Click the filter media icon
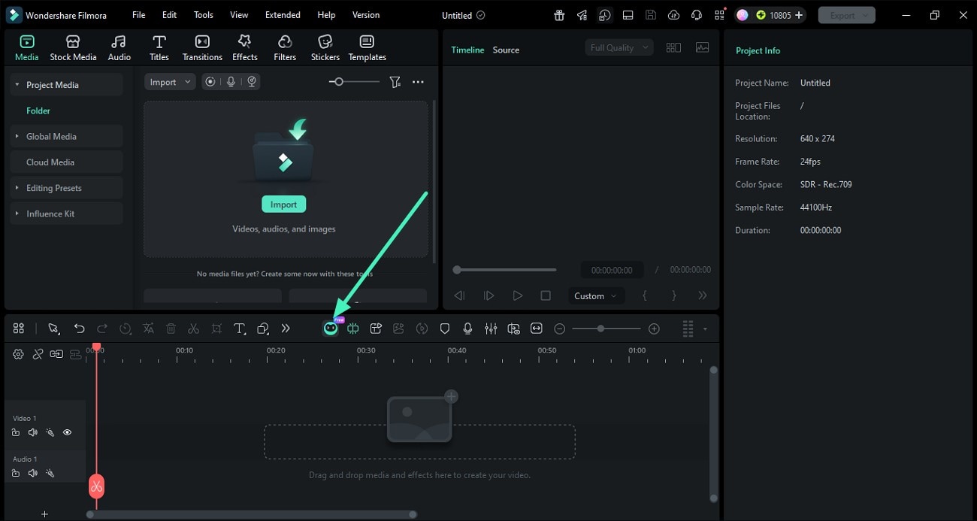Screen dimensions: 977x521 (x=395, y=82)
